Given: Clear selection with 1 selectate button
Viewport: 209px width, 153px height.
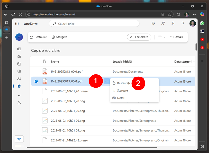Looking at the screenshot, I should tap(139, 37).
